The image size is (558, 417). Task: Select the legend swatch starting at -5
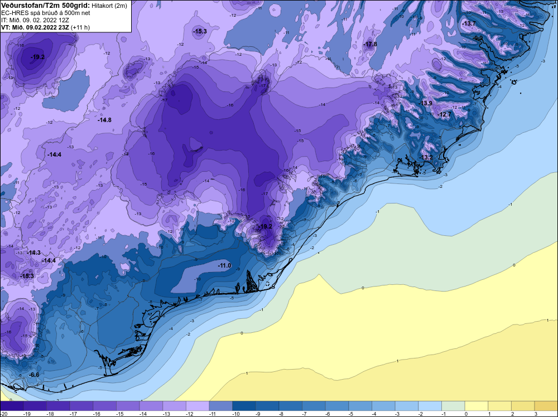[x=360, y=406]
